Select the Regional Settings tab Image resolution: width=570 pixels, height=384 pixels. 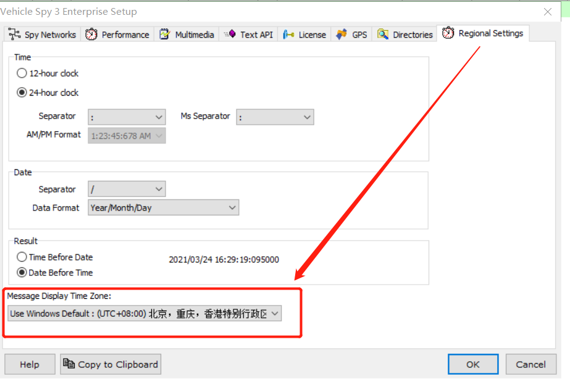click(x=483, y=33)
